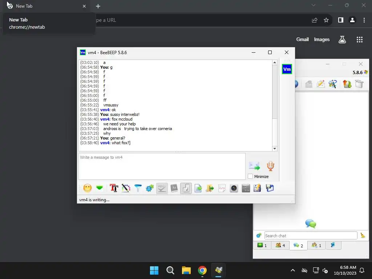Click the floppy-with-pencil icon in chat toolbar
Image resolution: width=372 pixels, height=279 pixels.
click(x=257, y=188)
